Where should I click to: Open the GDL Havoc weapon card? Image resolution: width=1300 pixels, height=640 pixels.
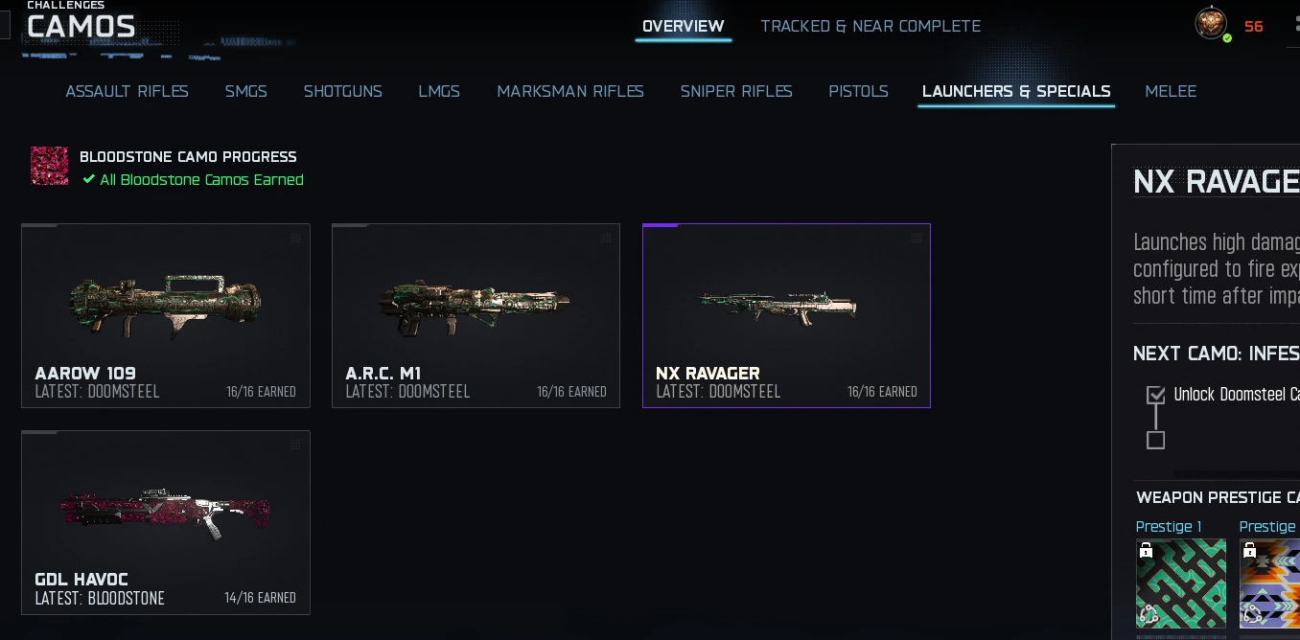pos(166,522)
